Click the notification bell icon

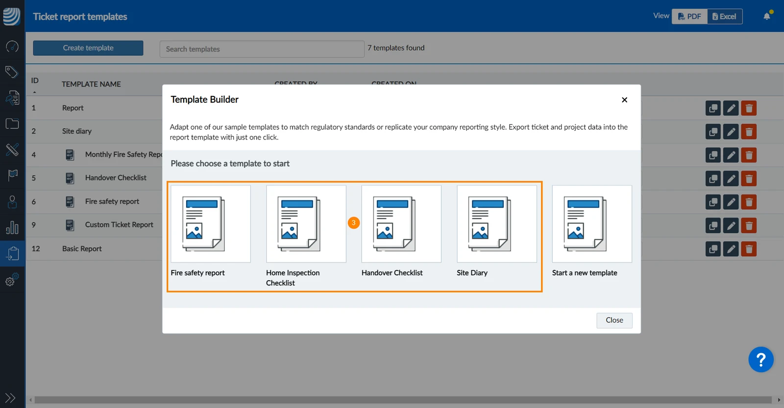(x=767, y=16)
